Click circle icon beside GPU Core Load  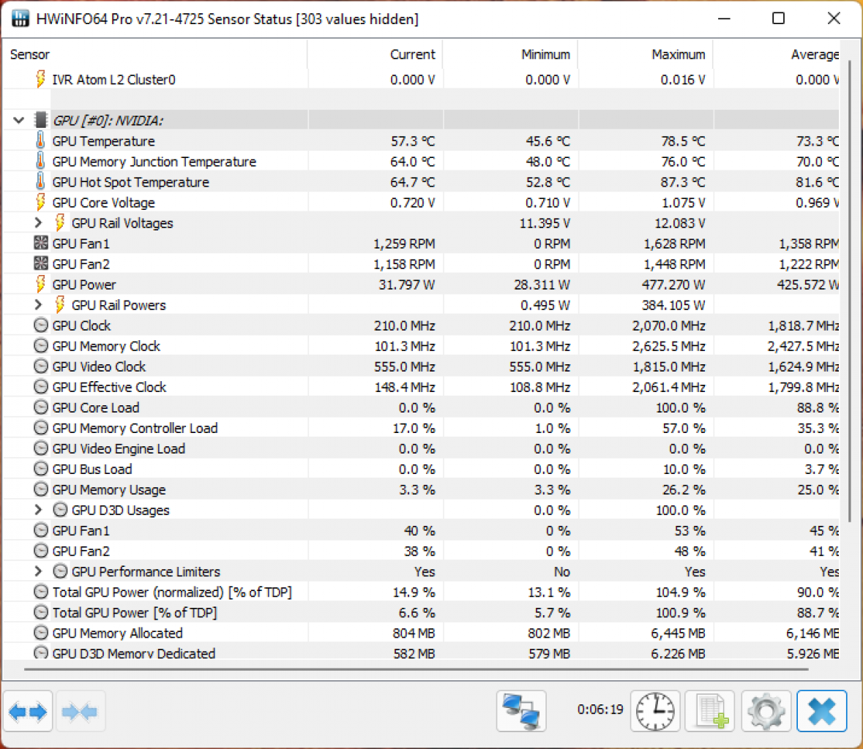[41, 407]
